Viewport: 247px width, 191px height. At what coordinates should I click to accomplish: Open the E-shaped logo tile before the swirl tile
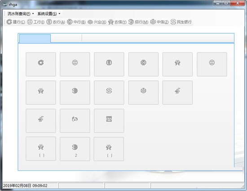point(41,121)
